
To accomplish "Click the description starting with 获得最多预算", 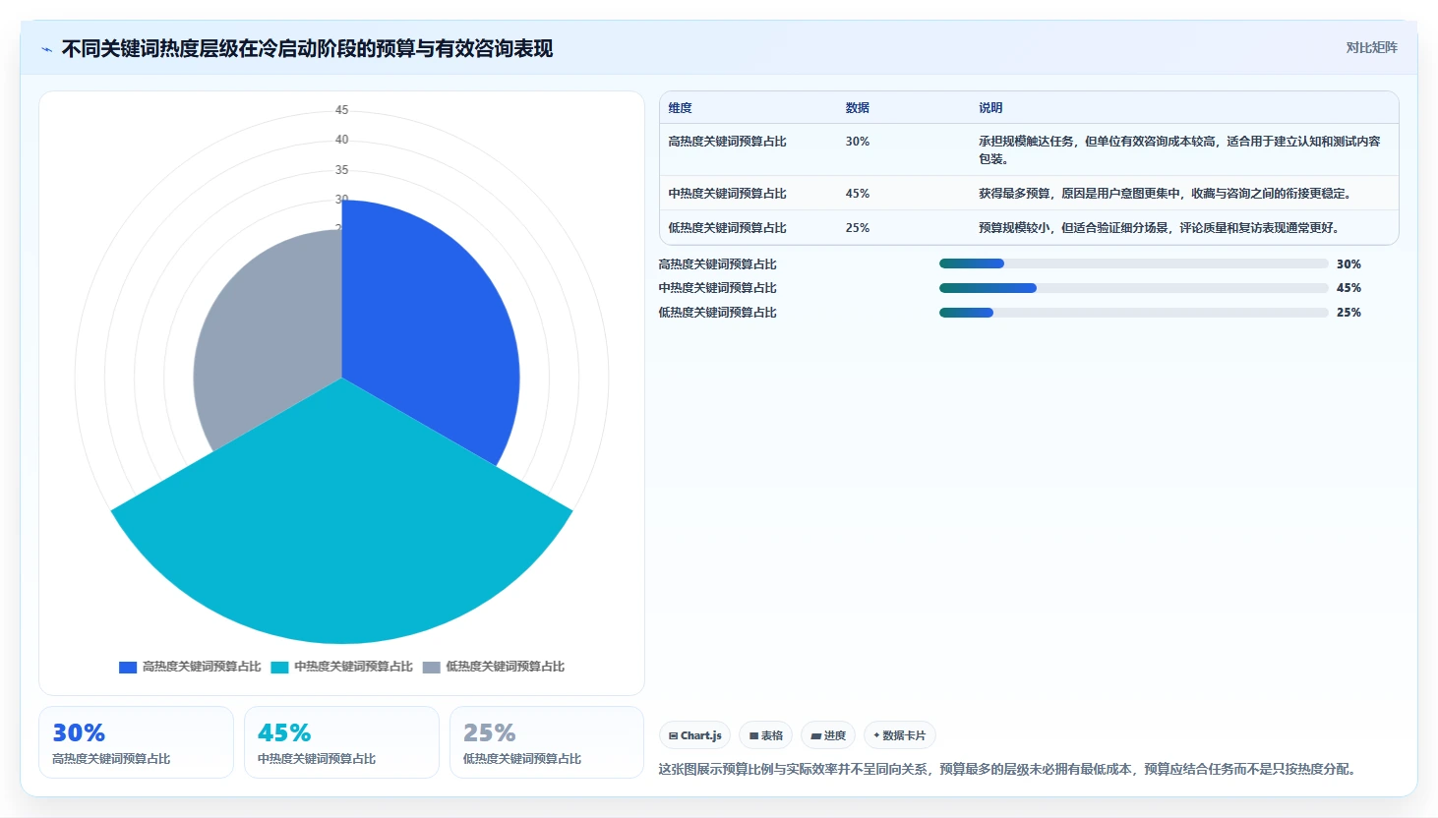I will [x=1167, y=194].
